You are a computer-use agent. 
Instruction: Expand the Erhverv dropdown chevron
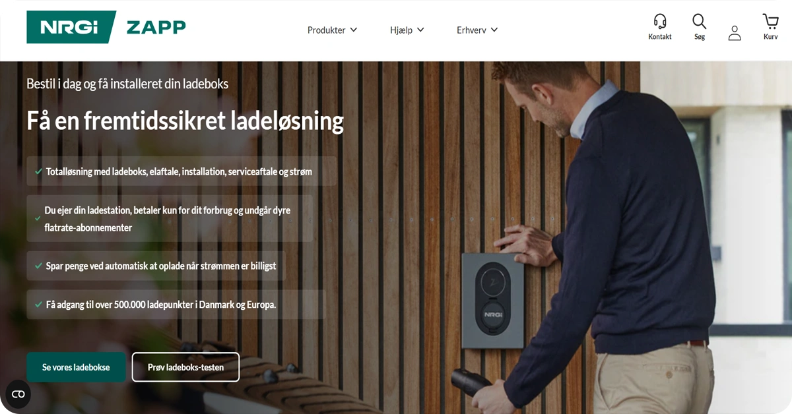click(x=494, y=30)
